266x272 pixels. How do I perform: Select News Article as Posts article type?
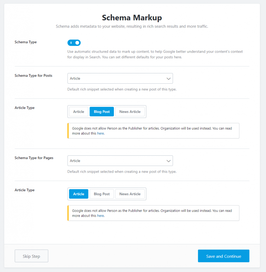tap(130, 112)
